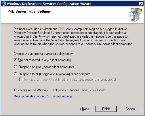Click the "click Finish" instruction sentence
This screenshot has width=145, height=116.
(60, 90)
